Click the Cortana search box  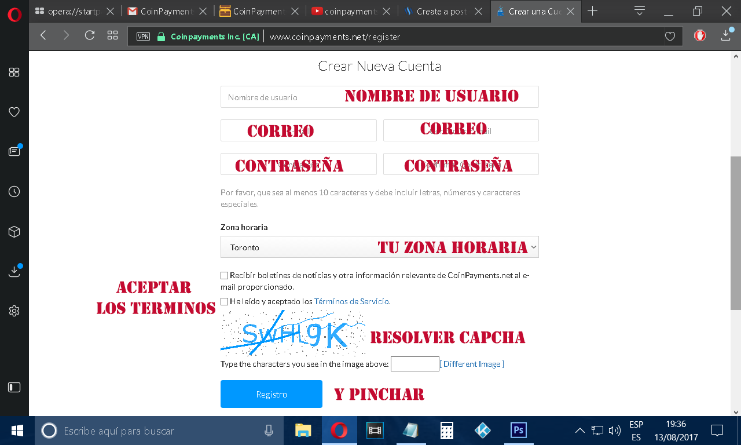[159, 431]
